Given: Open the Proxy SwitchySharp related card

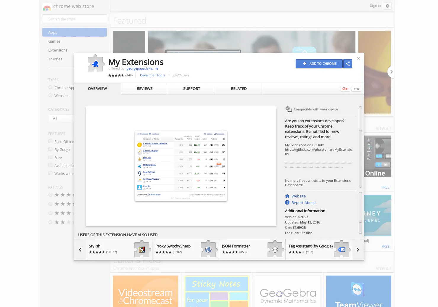Looking at the screenshot, I should 186,250.
